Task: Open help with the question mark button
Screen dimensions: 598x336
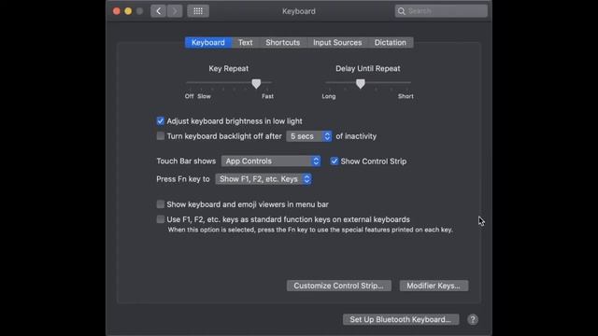Action: tap(473, 319)
